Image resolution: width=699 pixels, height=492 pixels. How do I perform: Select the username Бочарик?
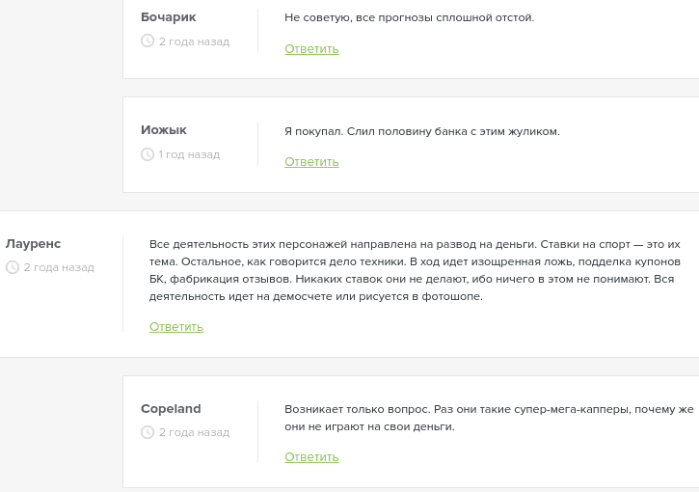click(x=169, y=17)
